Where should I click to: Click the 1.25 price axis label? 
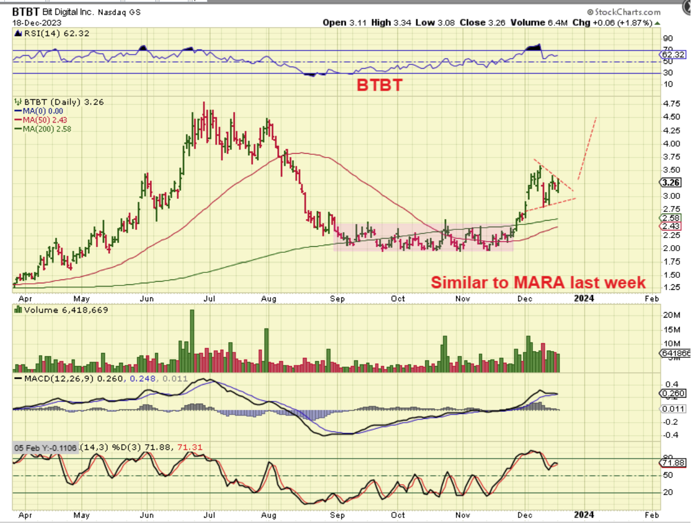(671, 287)
